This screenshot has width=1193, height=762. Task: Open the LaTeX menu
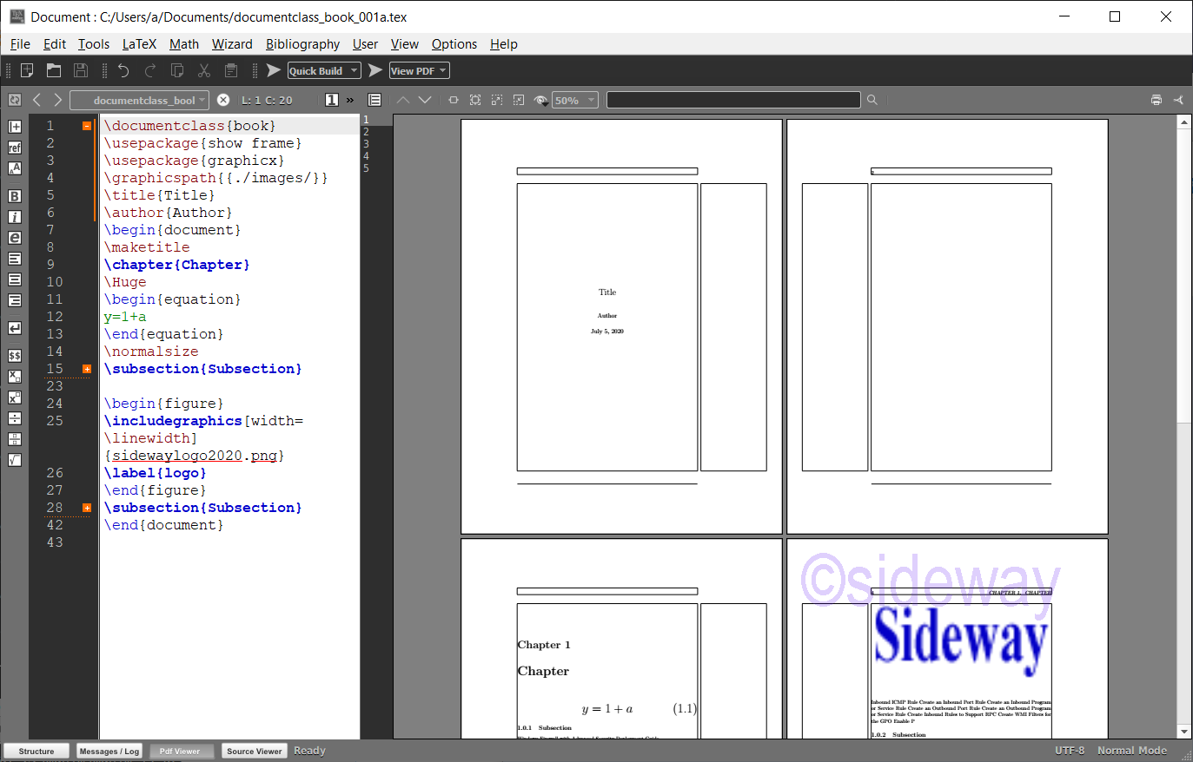(x=139, y=44)
